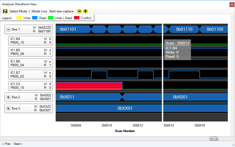Click the right horizontal scroll splitter icon
The height and width of the screenshot is (147, 235).
(x=216, y=139)
